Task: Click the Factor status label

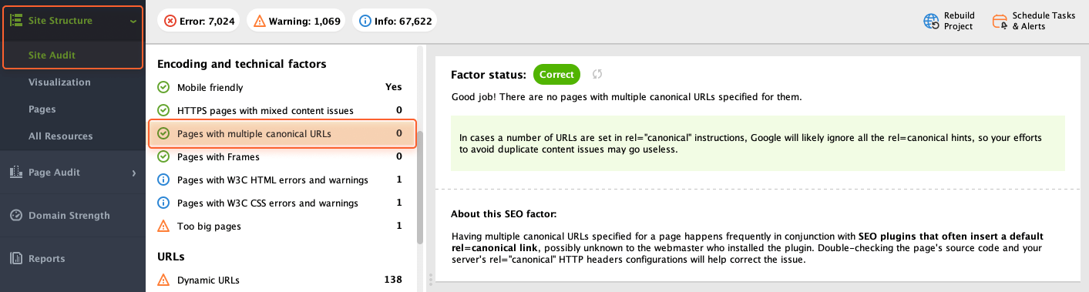Action: pos(489,74)
